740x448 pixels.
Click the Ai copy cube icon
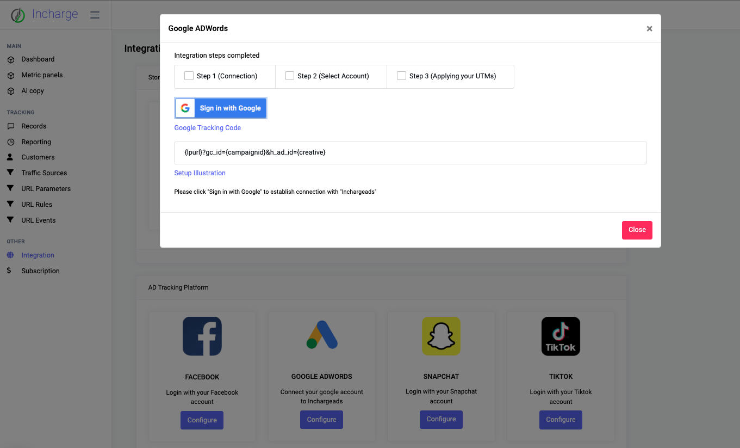(10, 91)
